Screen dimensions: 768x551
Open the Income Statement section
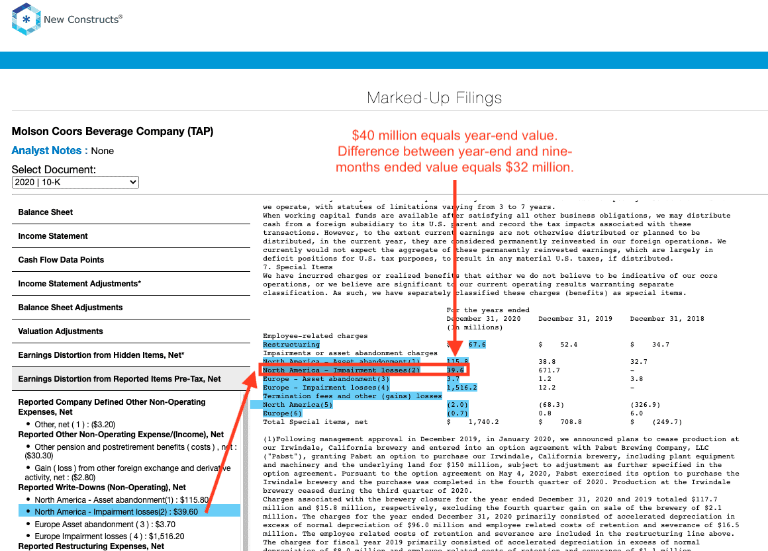point(131,236)
